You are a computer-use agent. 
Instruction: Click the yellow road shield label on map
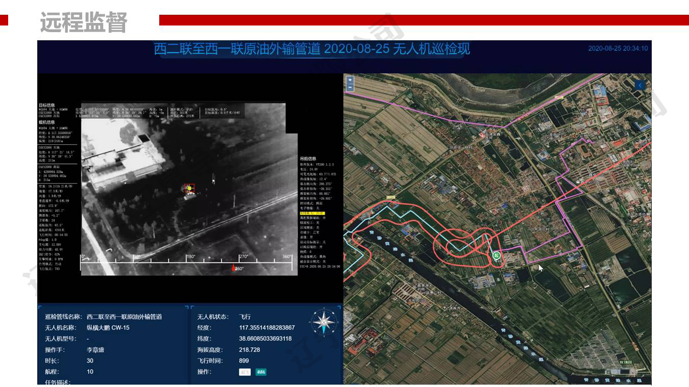[x=391, y=197]
